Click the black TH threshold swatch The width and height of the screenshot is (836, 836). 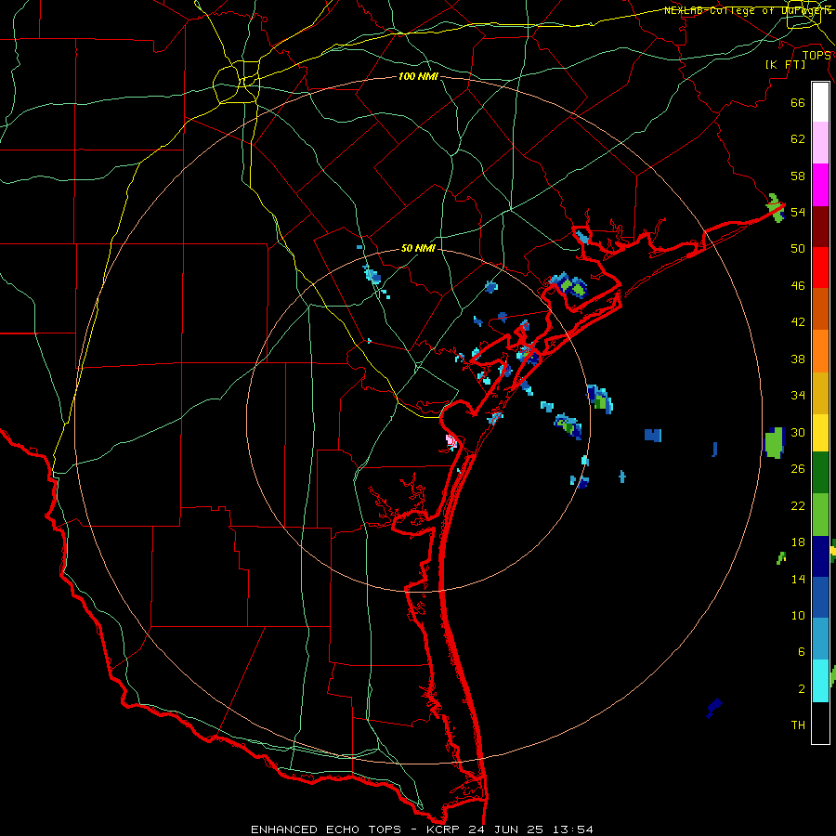[820, 723]
